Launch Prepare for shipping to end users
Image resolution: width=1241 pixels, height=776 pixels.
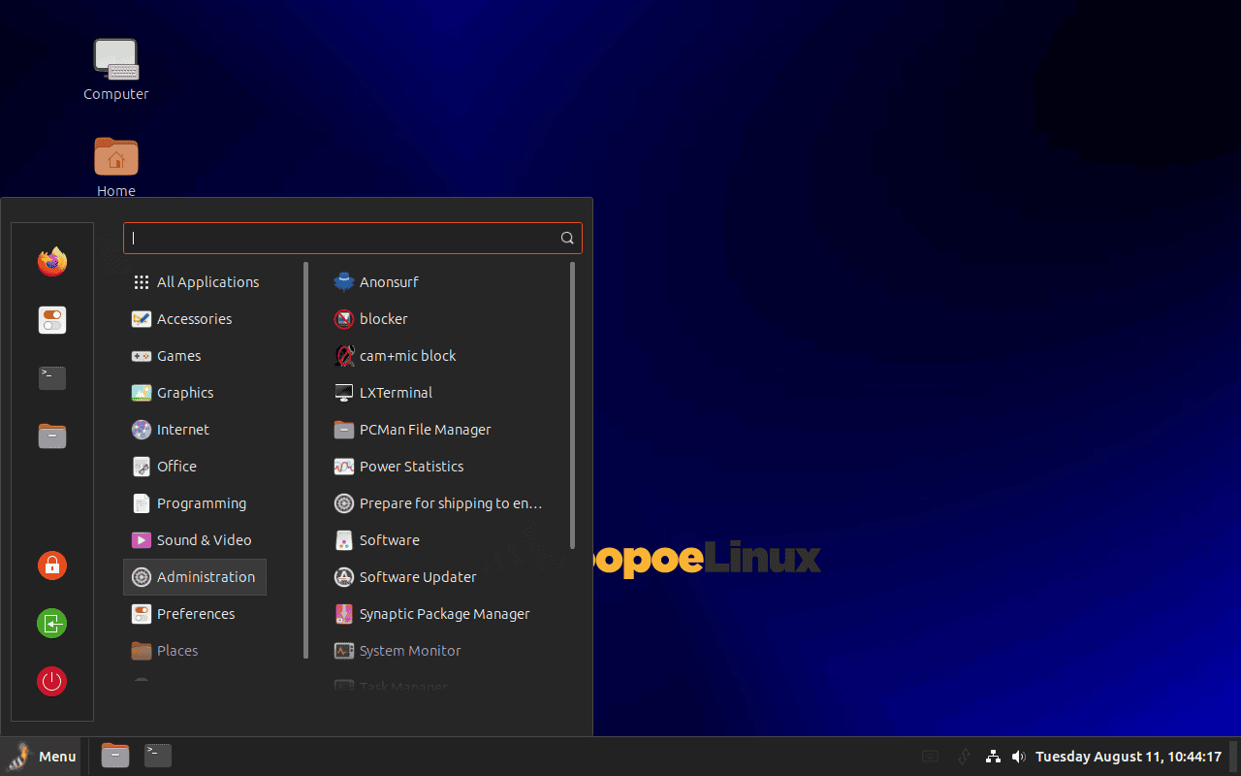point(438,503)
